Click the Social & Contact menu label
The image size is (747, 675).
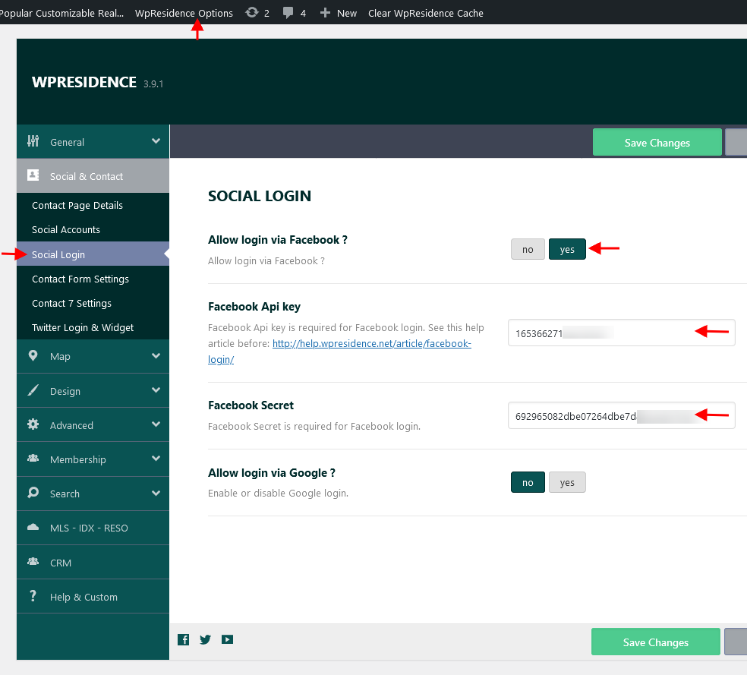87,176
